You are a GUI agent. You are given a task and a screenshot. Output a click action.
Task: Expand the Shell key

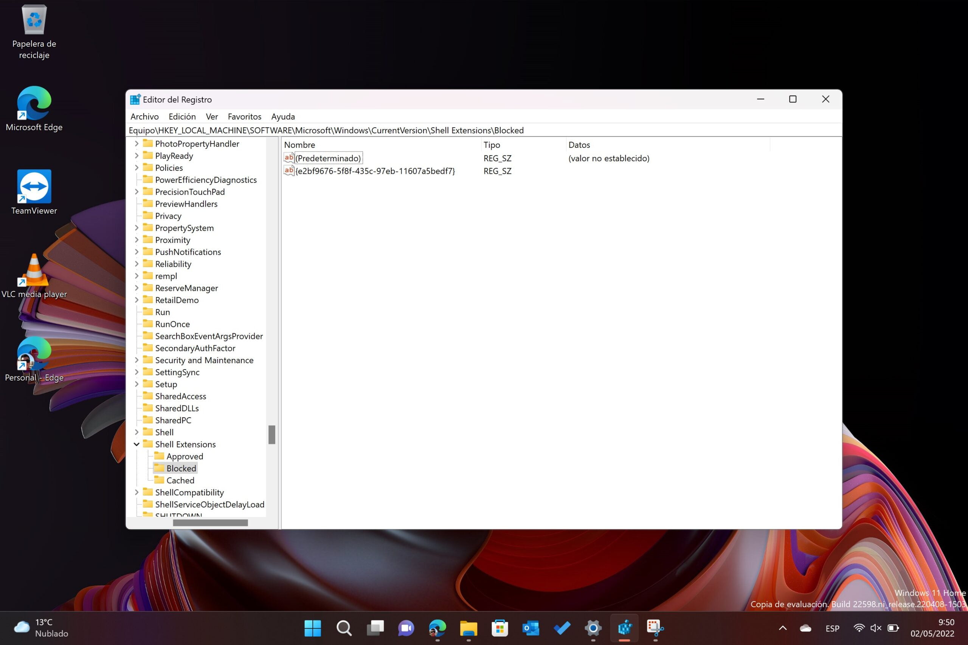click(x=137, y=432)
